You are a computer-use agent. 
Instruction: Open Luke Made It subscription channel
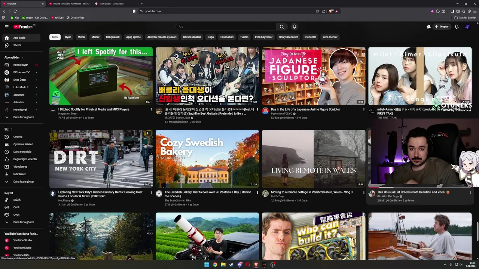(21, 87)
